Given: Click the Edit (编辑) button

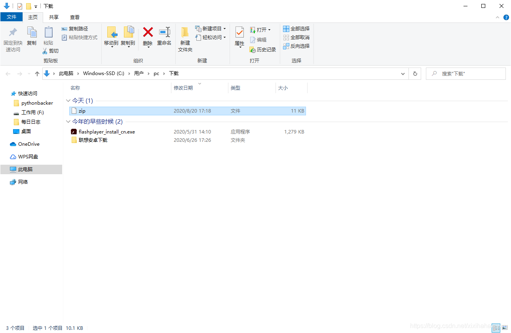Looking at the screenshot, I should (x=258, y=40).
